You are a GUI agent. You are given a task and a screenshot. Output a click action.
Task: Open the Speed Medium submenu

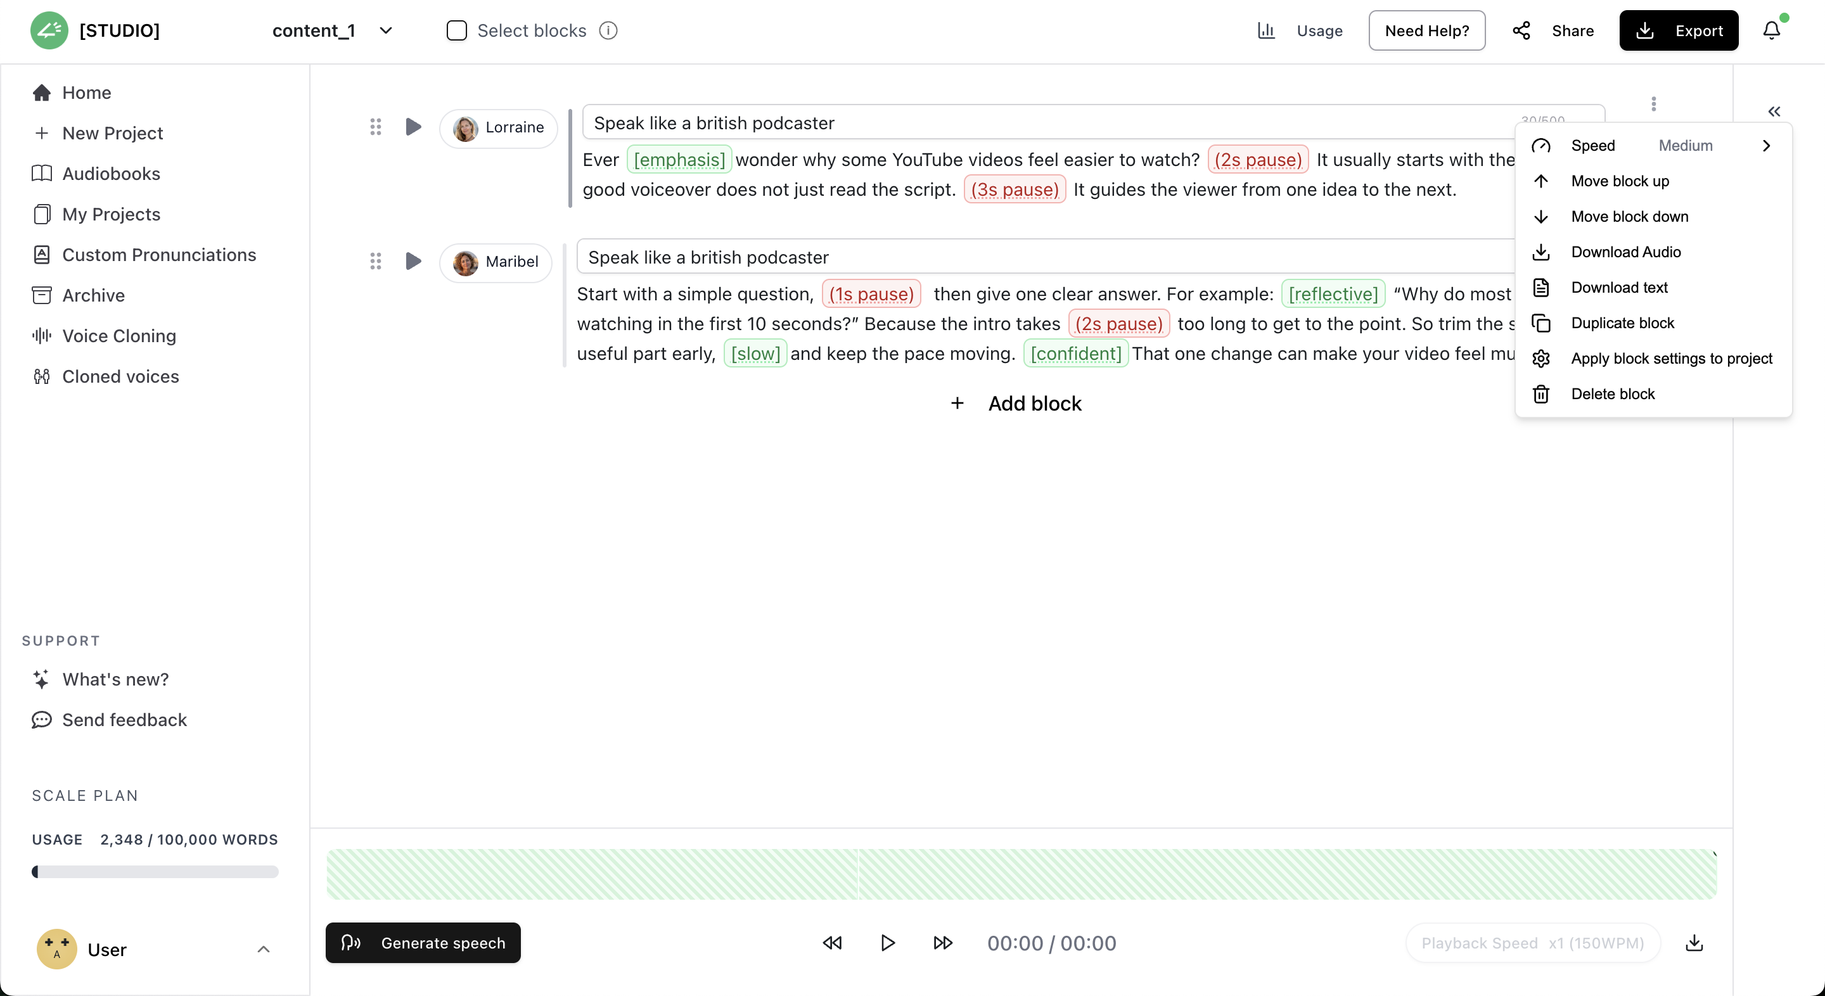coord(1652,146)
